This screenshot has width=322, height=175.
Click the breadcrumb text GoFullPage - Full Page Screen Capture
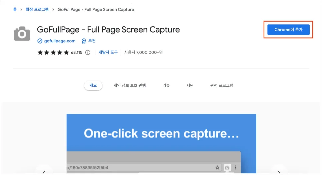tap(96, 9)
